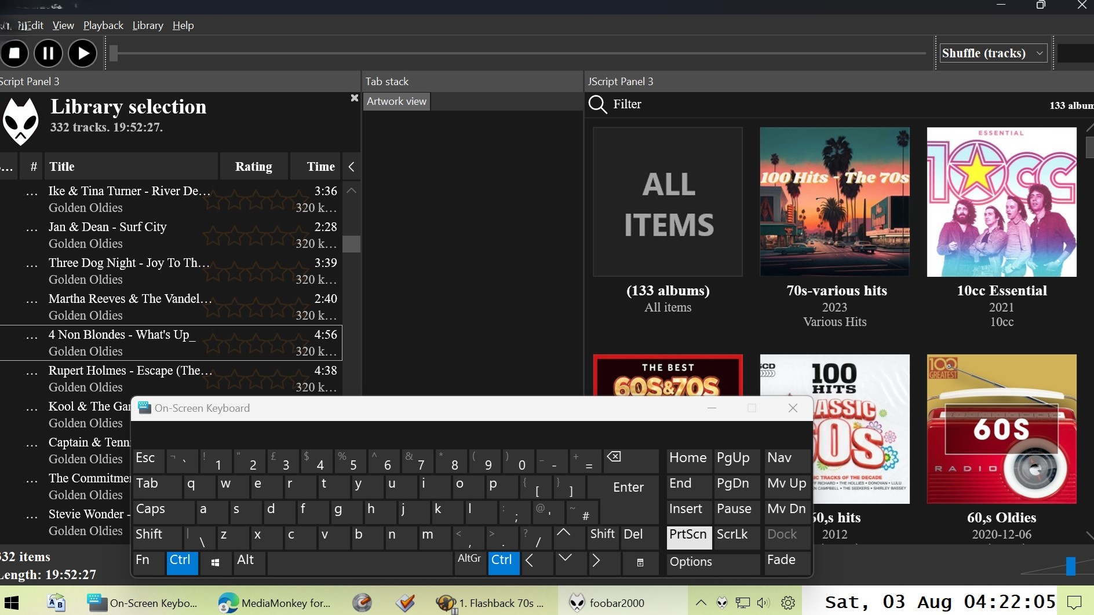Image resolution: width=1094 pixels, height=615 pixels.
Task: Open MediaMonkey from the taskbar
Action: [x=273, y=603]
